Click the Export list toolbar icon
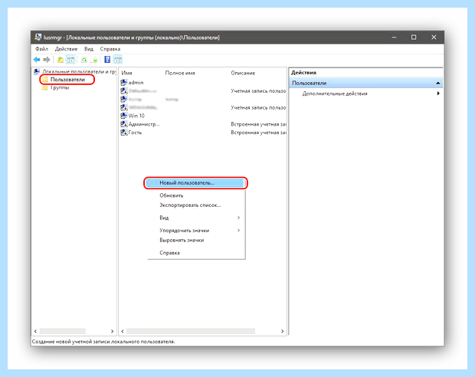This screenshot has width=475, height=377. point(94,60)
